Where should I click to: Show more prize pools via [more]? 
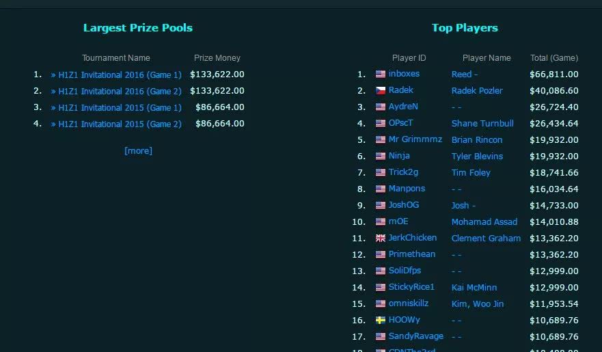coord(138,150)
